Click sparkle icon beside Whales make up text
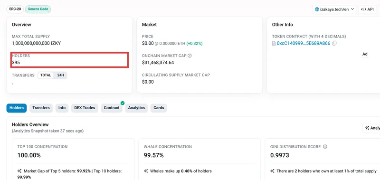This screenshot has width=380, height=180. [x=146, y=171]
